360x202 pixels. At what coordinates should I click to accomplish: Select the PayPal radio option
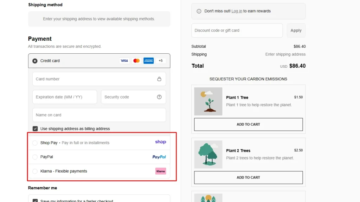tap(35, 157)
